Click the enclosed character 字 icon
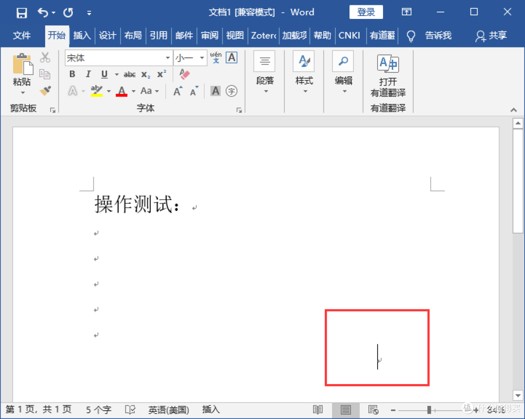Image resolution: width=525 pixels, height=419 pixels. point(231,91)
